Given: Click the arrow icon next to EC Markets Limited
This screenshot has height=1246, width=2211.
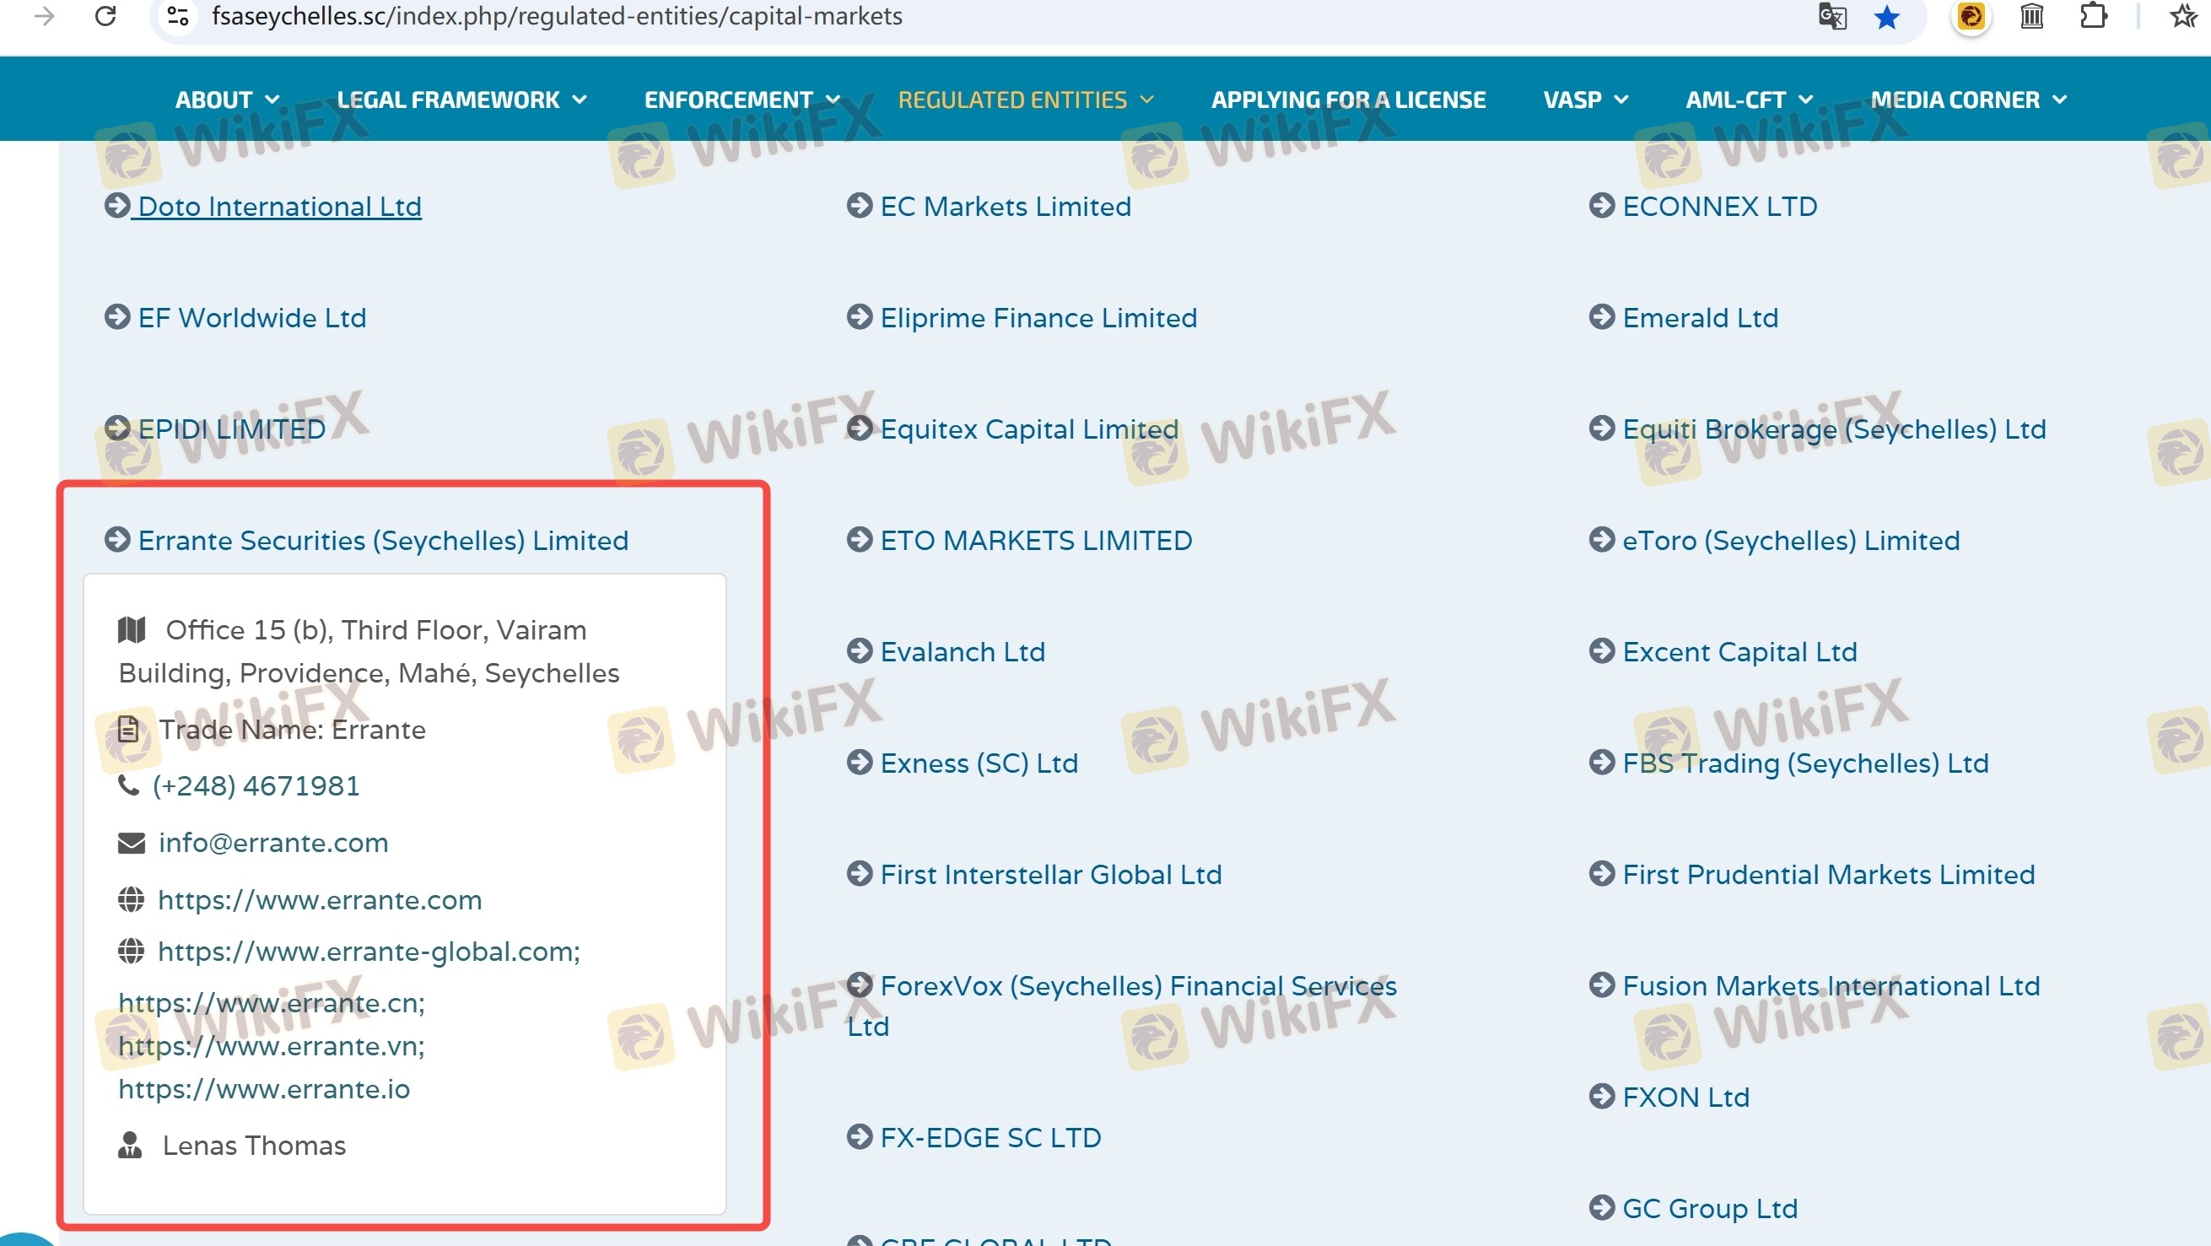Looking at the screenshot, I should coord(859,206).
